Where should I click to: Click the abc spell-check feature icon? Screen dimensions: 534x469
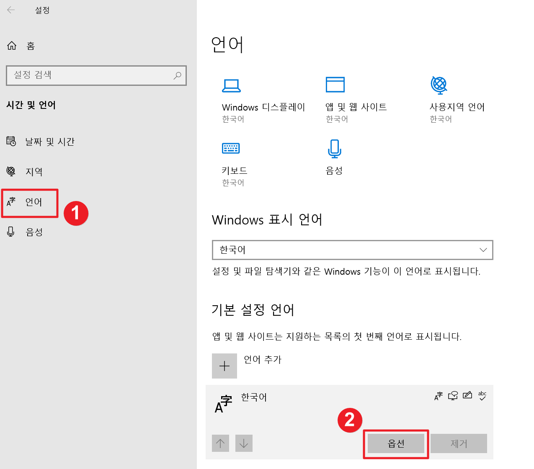pyautogui.click(x=482, y=396)
